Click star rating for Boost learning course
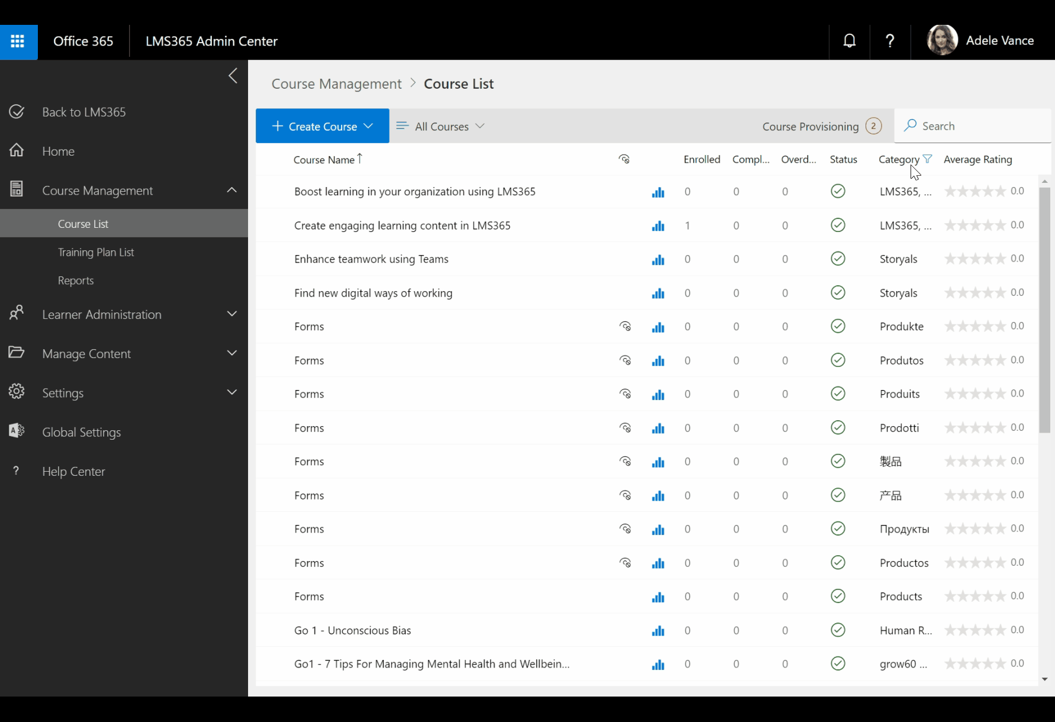Viewport: 1055px width, 722px height. pos(975,191)
